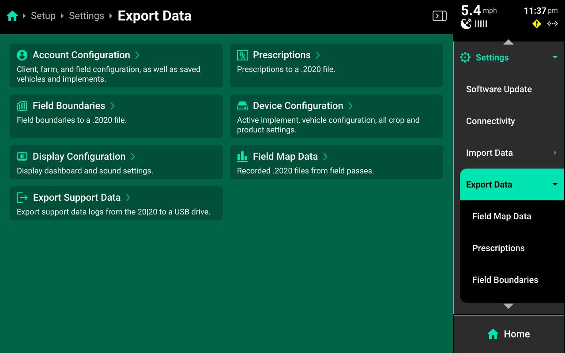Click the Settings gear icon in sidebar
Screen dimensions: 565x353
465,57
